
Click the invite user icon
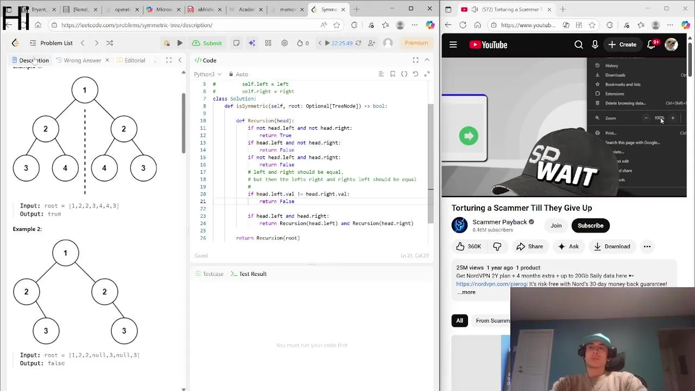(x=371, y=43)
